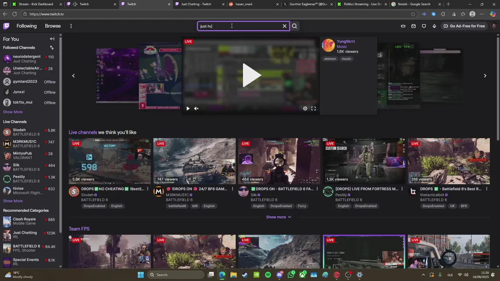The image size is (500, 281).
Task: Click the Windows Start button
Action: click(x=141, y=275)
